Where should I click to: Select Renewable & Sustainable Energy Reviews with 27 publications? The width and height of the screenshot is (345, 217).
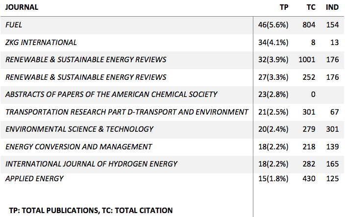(86, 77)
